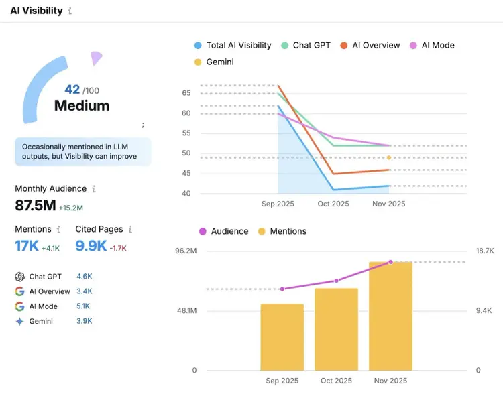
Task: Click the AI Overview 3.4K mentions value
Action: (x=85, y=291)
